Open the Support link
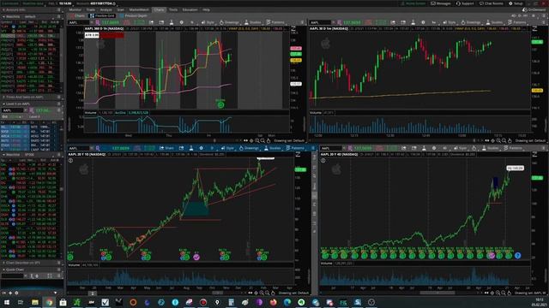Screen dimensions: 549x308 (x=465, y=3)
